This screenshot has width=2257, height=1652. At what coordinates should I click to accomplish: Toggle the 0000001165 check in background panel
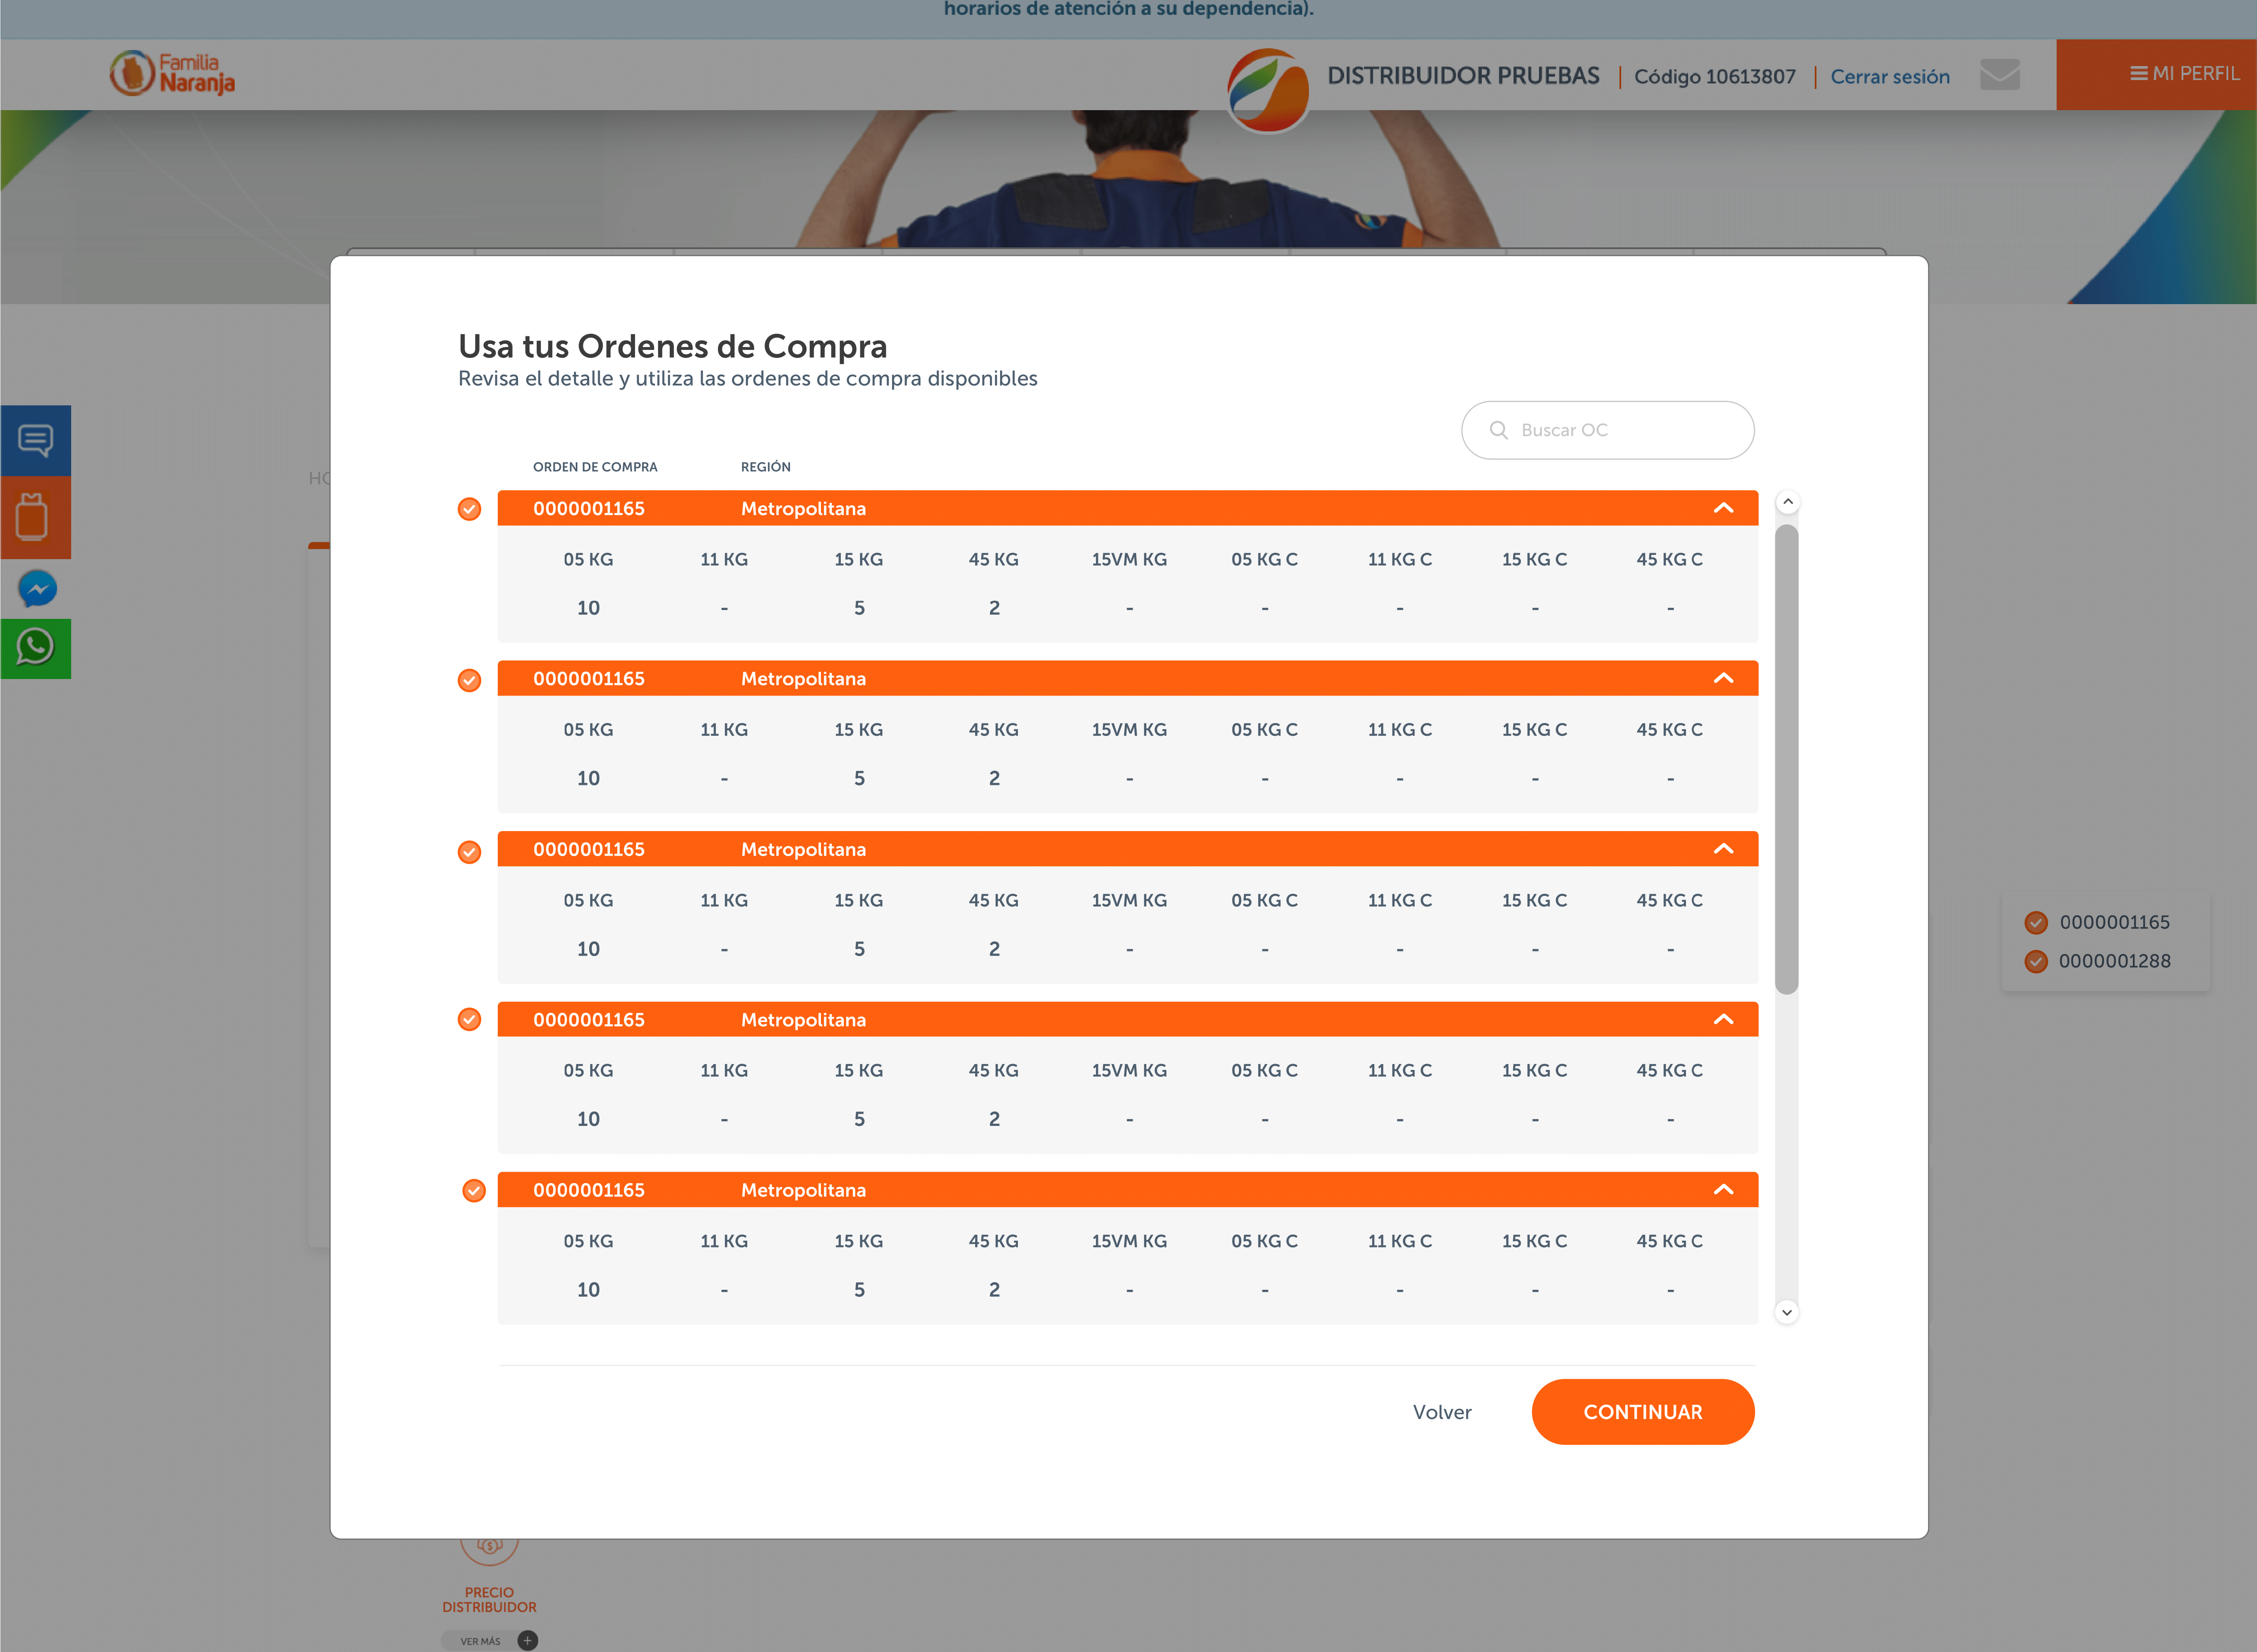click(2035, 923)
